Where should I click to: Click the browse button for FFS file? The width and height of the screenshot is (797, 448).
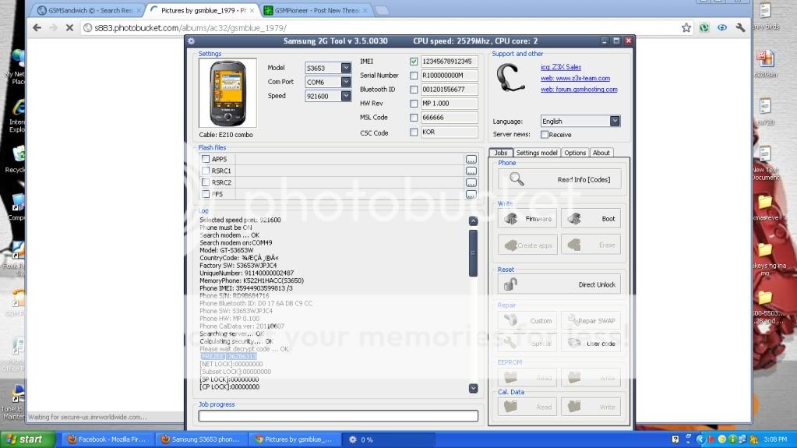[x=471, y=194]
